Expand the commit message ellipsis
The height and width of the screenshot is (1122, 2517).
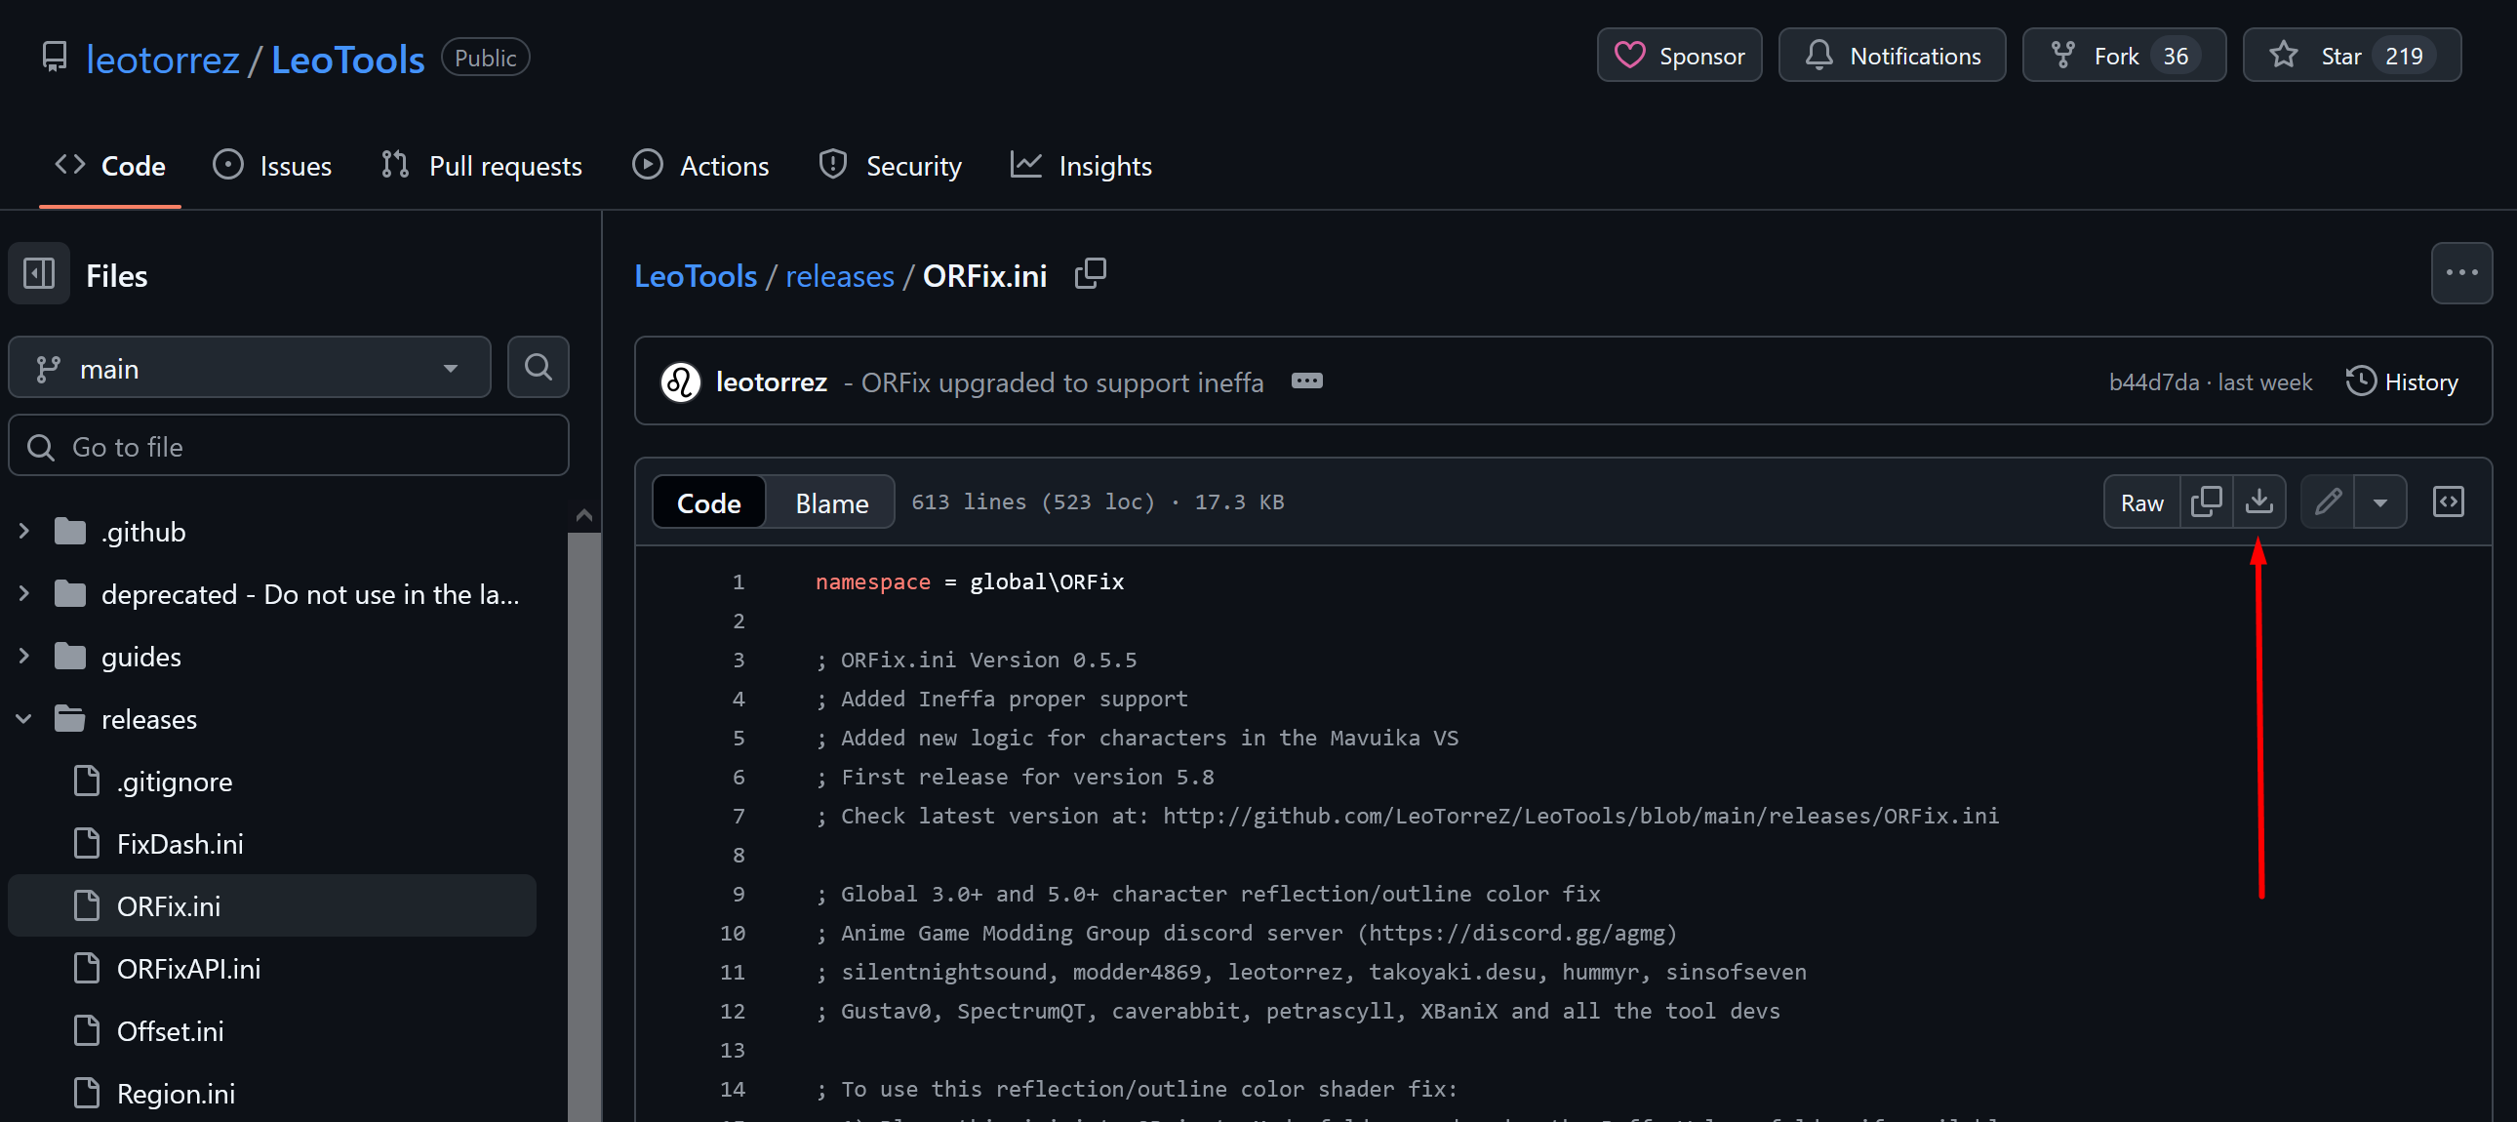coord(1306,381)
